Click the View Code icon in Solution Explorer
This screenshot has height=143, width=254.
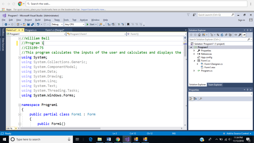pos(236,35)
